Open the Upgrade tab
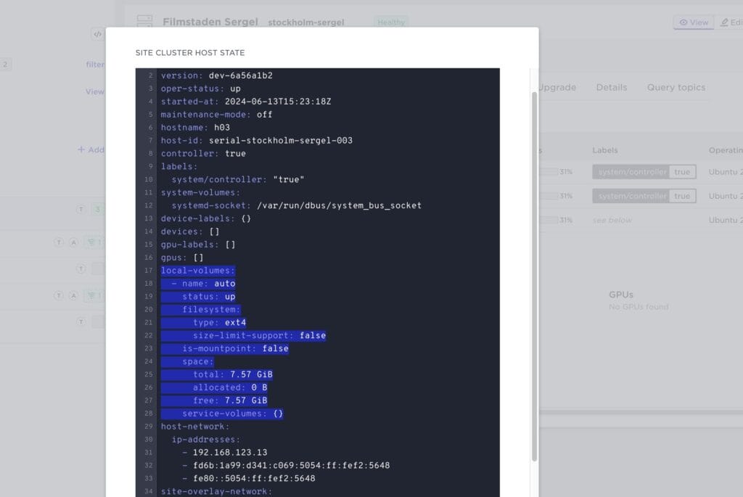743x497 pixels. pyautogui.click(x=557, y=87)
